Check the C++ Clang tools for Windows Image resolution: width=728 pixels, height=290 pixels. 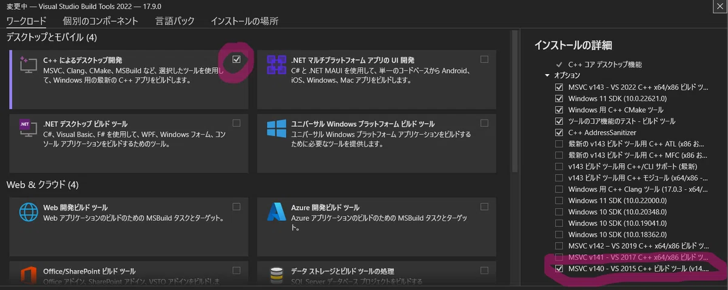(x=559, y=189)
